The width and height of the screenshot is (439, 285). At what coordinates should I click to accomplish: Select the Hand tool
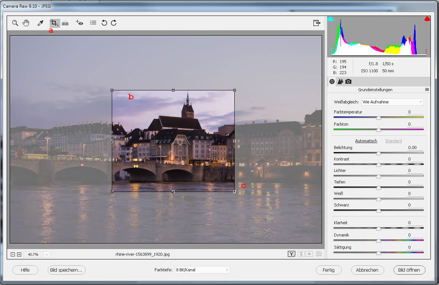click(26, 23)
